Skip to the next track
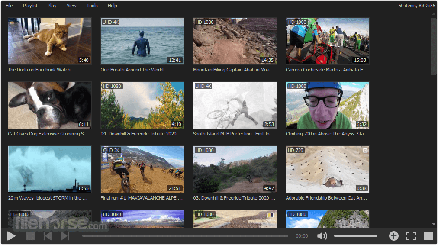 coord(65,236)
